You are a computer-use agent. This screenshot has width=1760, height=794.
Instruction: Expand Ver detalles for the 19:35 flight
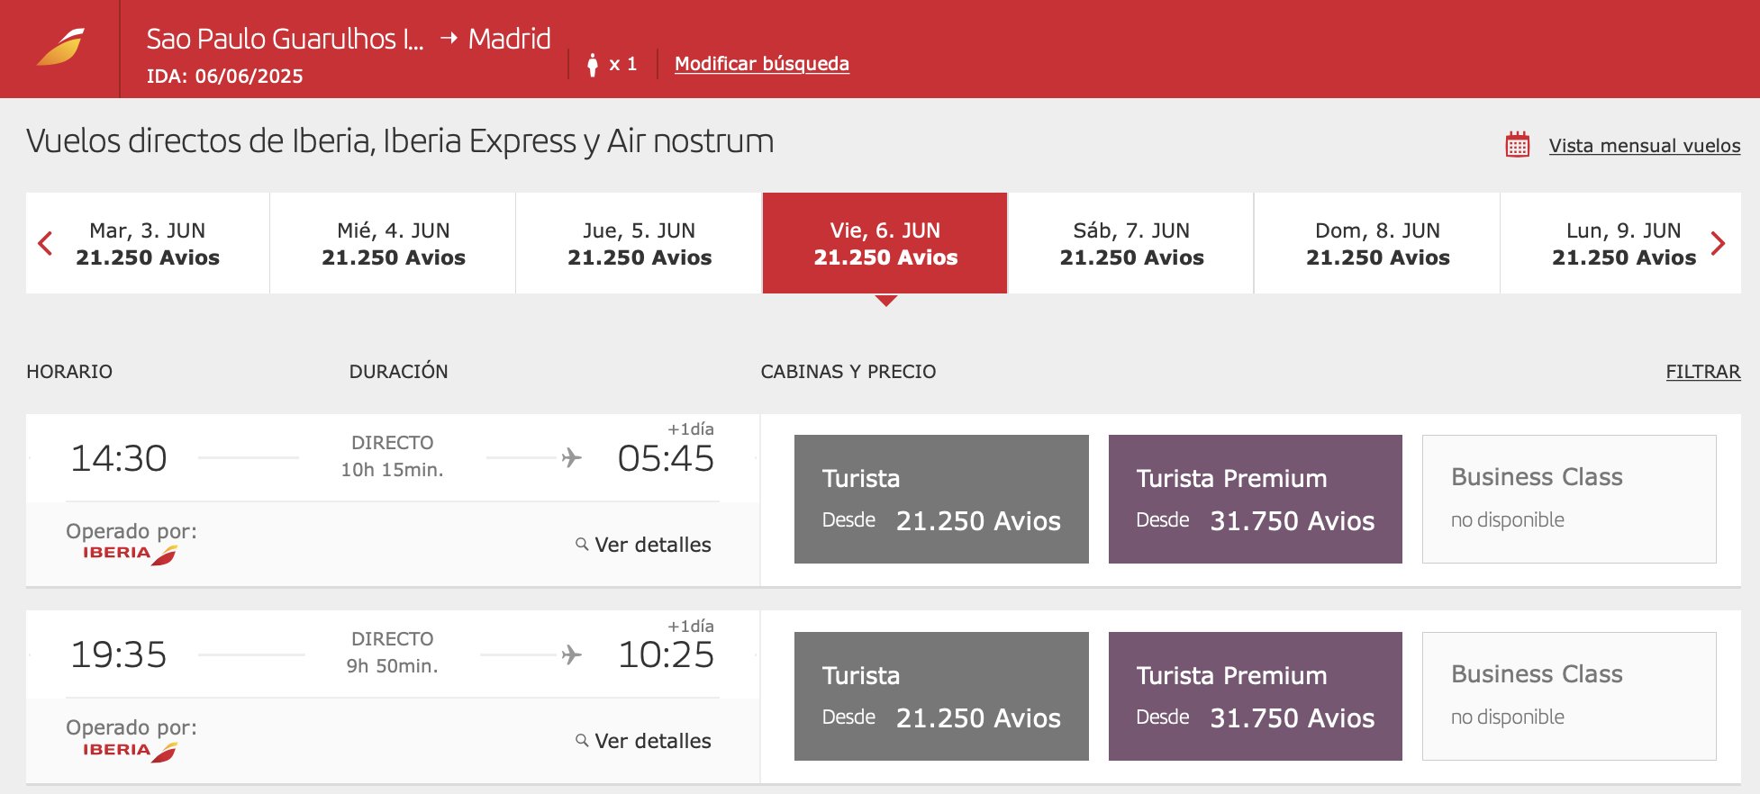pos(652,741)
